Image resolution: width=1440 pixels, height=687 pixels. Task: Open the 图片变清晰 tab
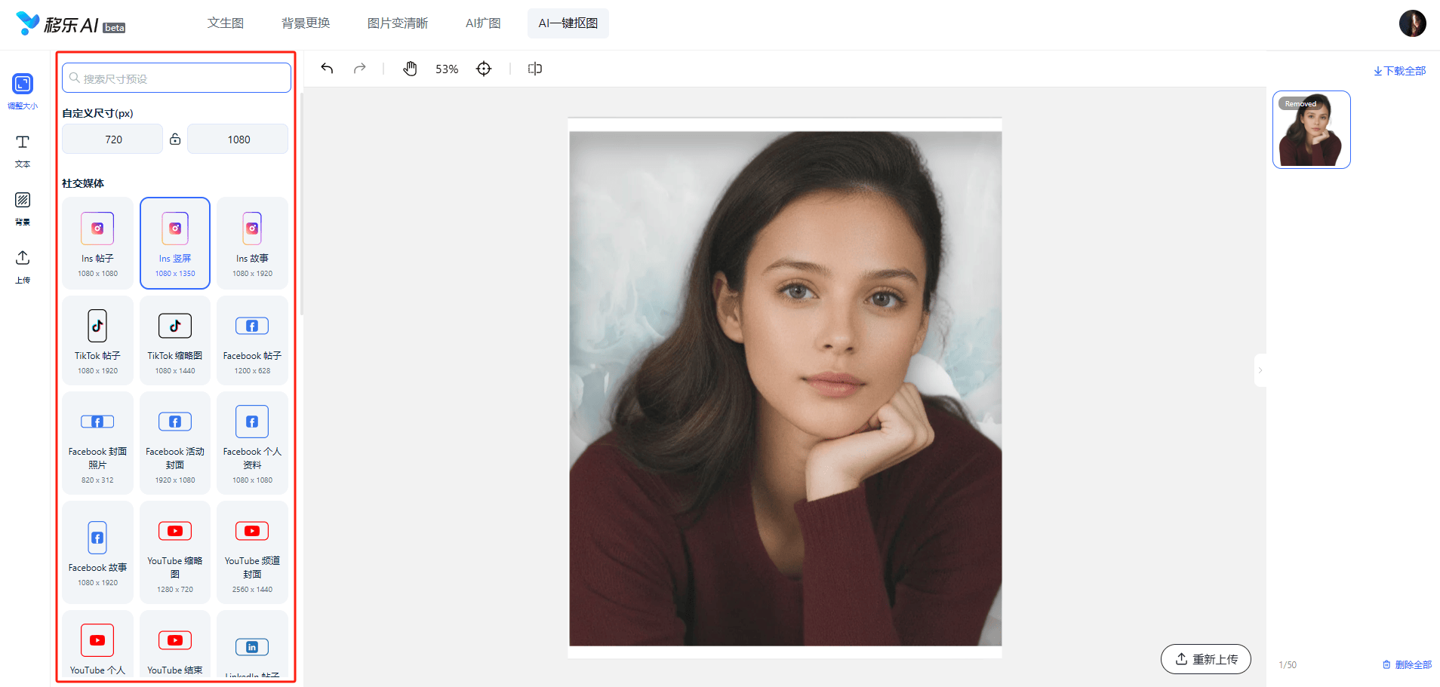(x=398, y=23)
